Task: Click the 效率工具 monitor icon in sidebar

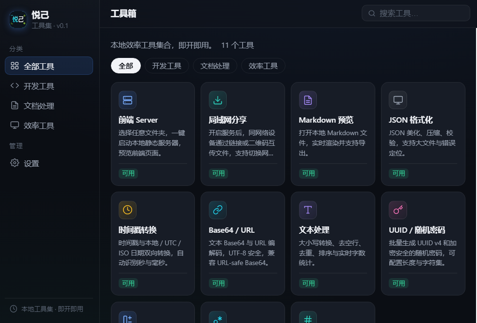Action: click(x=14, y=125)
